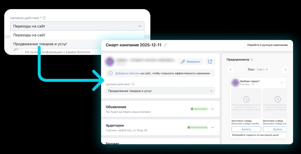301x154 pixels.
Task: Expand the Аудитория section
Action: 212,127
